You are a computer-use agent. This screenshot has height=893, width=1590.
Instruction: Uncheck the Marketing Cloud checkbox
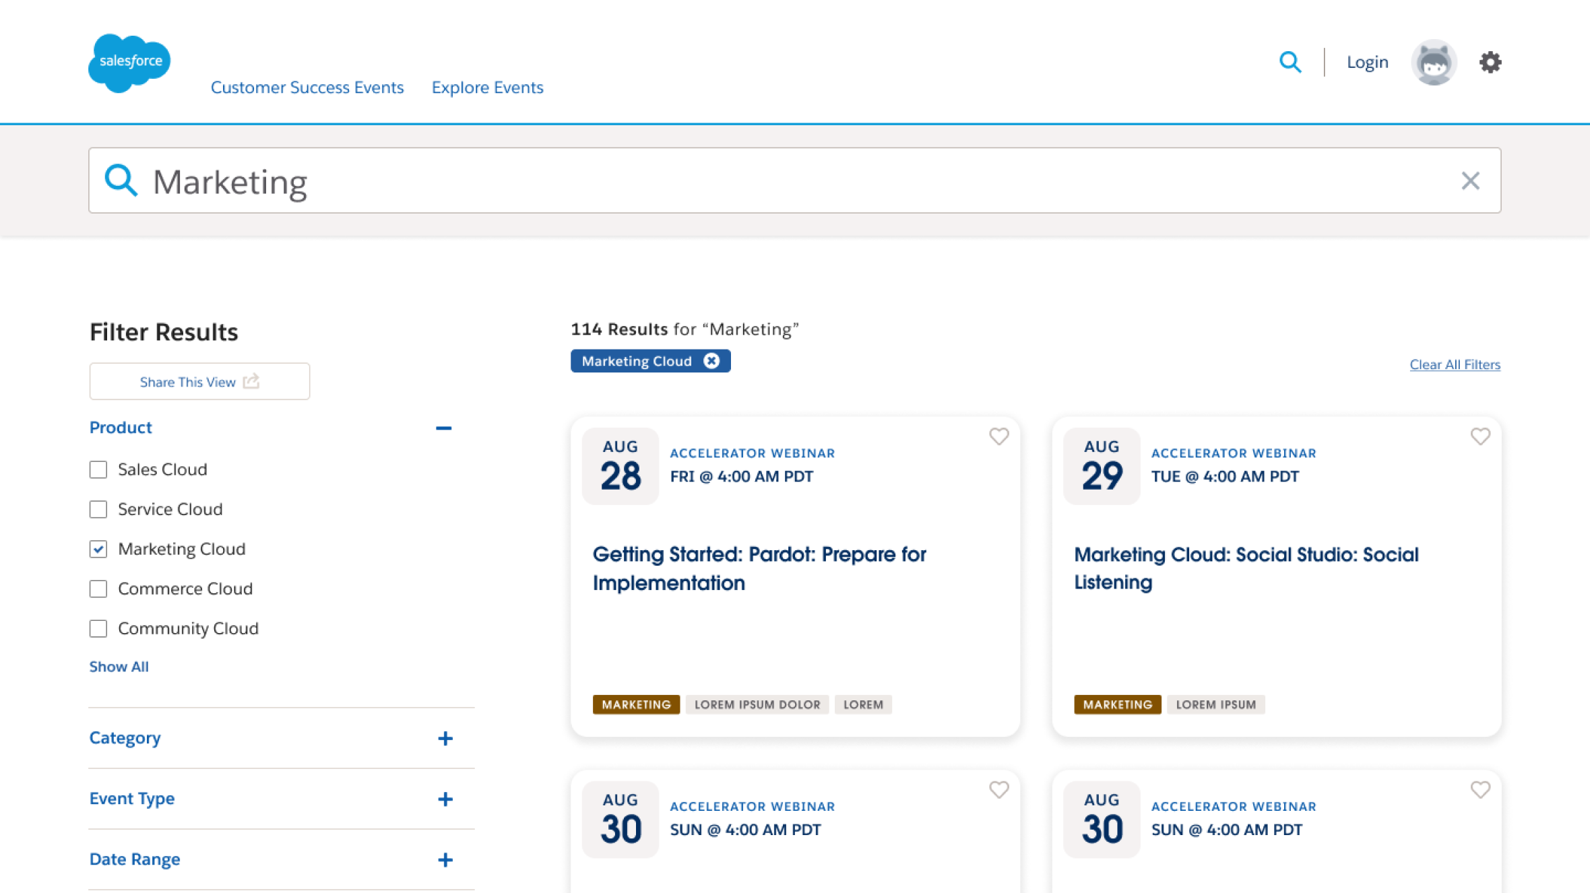[x=98, y=549]
